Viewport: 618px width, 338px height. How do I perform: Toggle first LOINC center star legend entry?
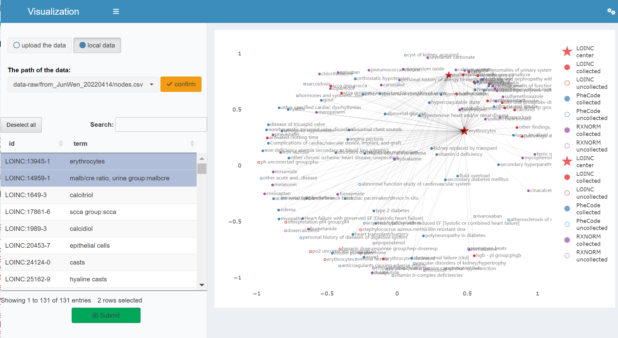567,51
